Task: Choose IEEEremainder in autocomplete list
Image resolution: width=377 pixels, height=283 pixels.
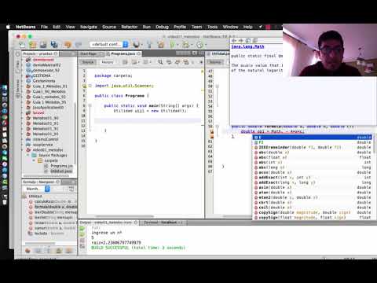Action: tap(313, 147)
